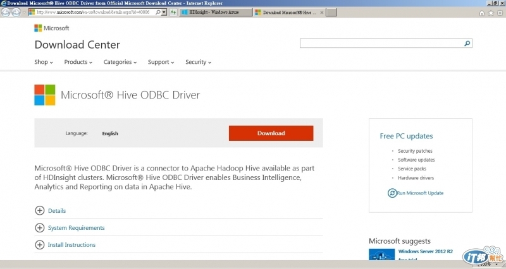Open the Security menu

tap(198, 62)
